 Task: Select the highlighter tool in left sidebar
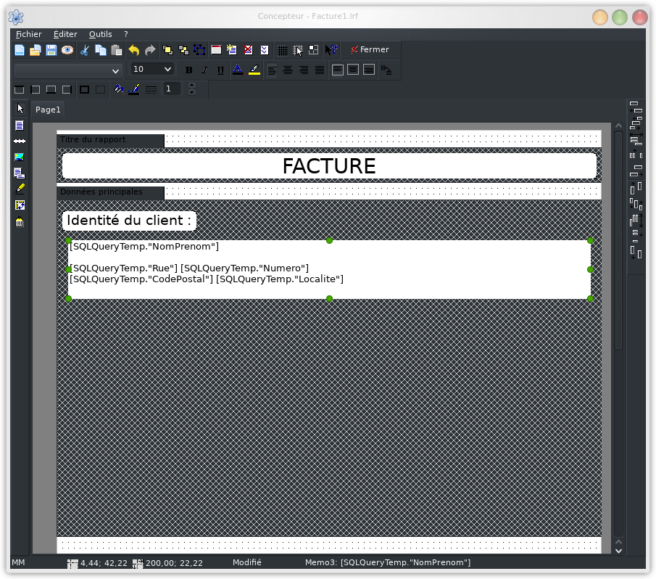[20, 189]
